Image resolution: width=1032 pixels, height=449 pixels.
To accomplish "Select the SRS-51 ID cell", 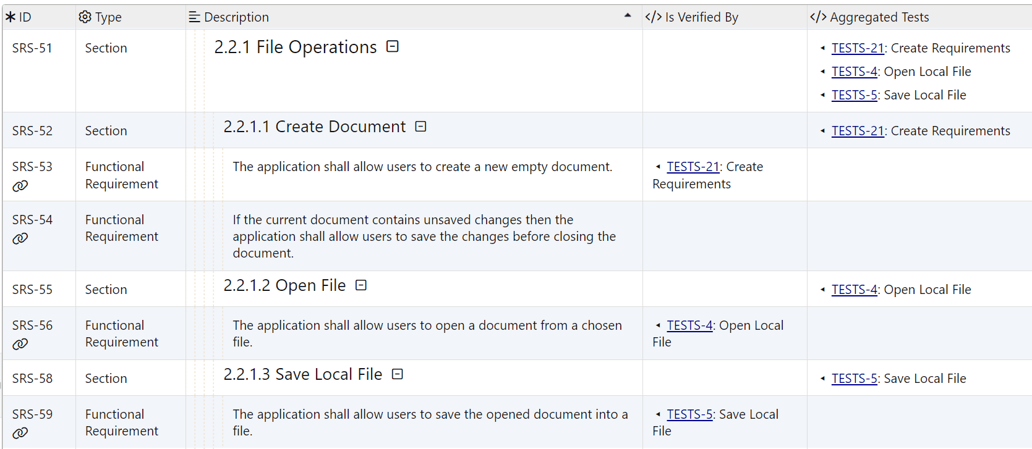I will pyautogui.click(x=39, y=71).
